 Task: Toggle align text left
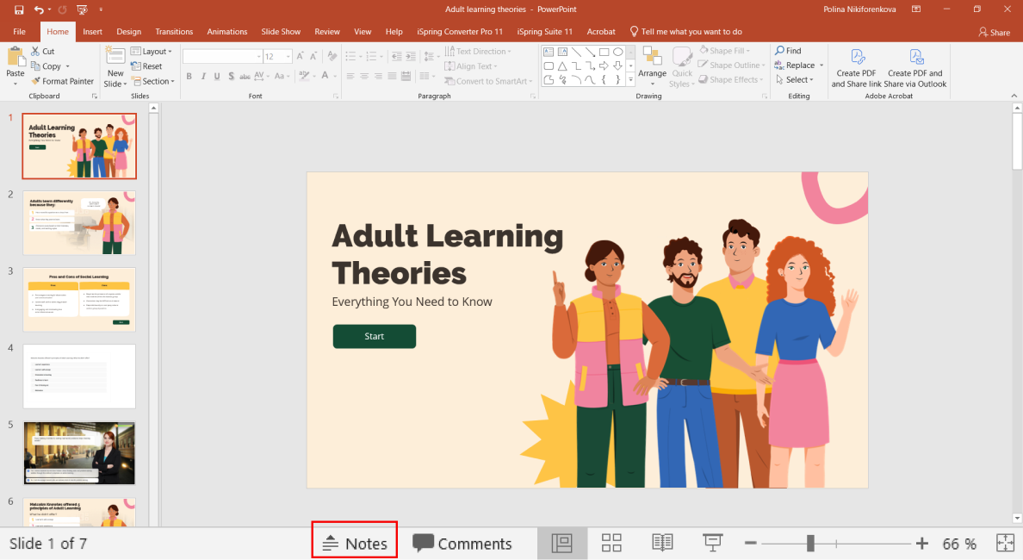click(x=350, y=77)
